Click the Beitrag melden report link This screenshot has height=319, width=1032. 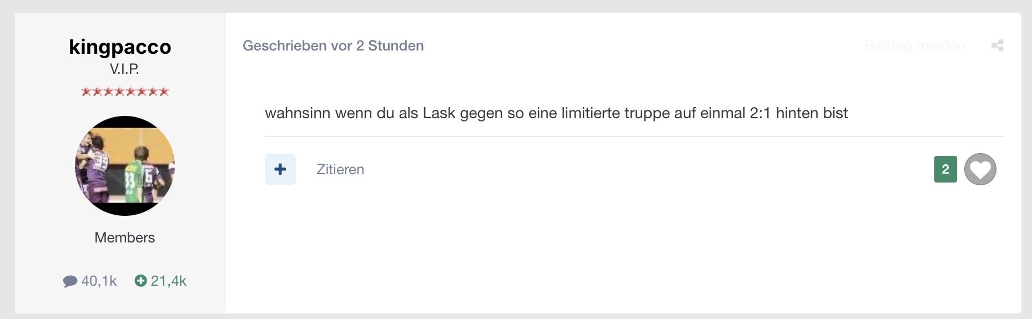tap(914, 45)
